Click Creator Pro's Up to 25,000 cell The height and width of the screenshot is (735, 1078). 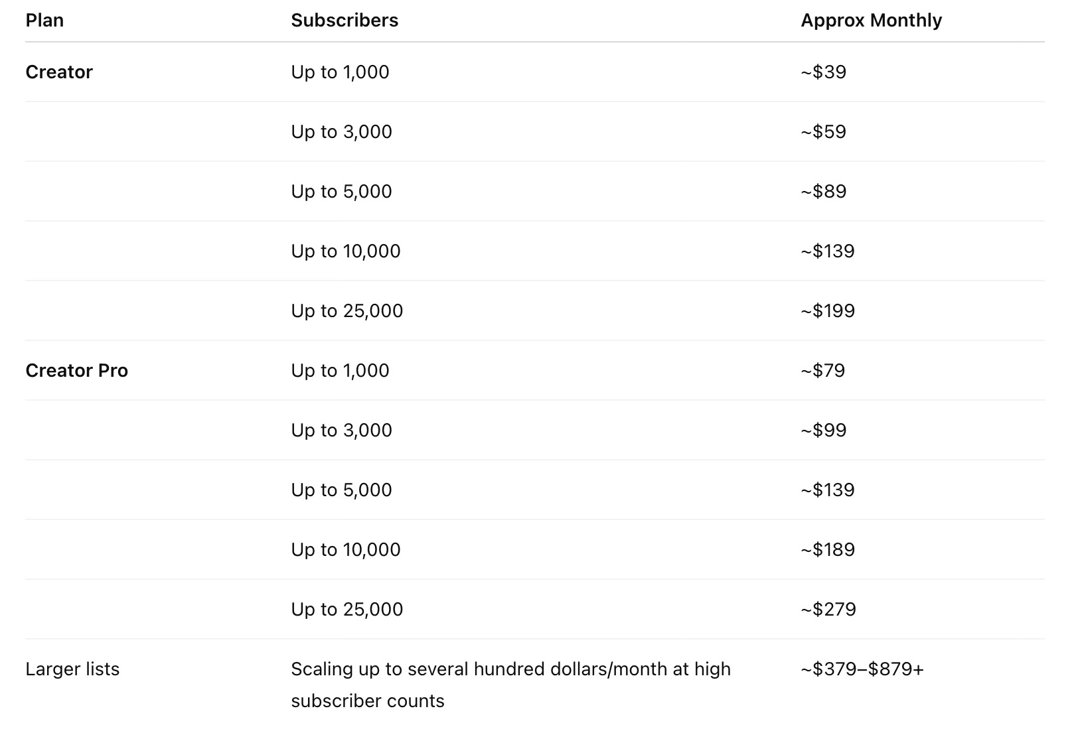[346, 609]
